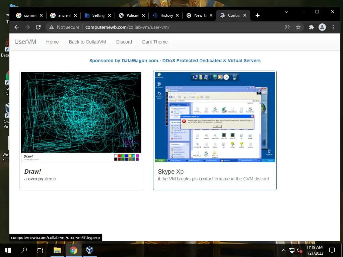The height and width of the screenshot is (257, 343).
Task: Click the Chrome taskbar icon
Action: pos(73,250)
